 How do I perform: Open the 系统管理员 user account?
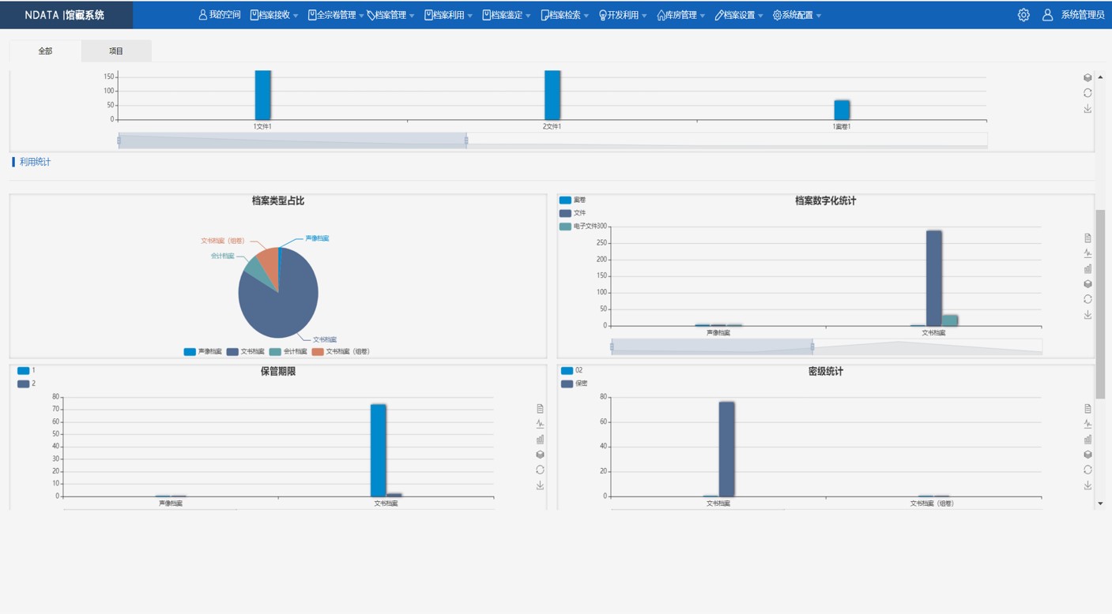(x=1073, y=15)
